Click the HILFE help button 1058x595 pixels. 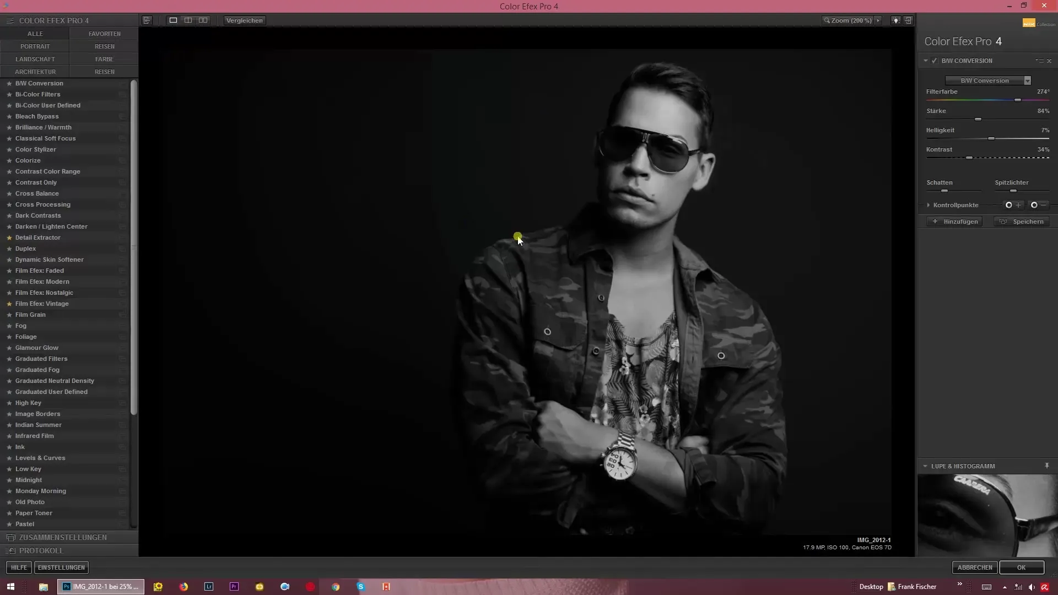coord(19,567)
